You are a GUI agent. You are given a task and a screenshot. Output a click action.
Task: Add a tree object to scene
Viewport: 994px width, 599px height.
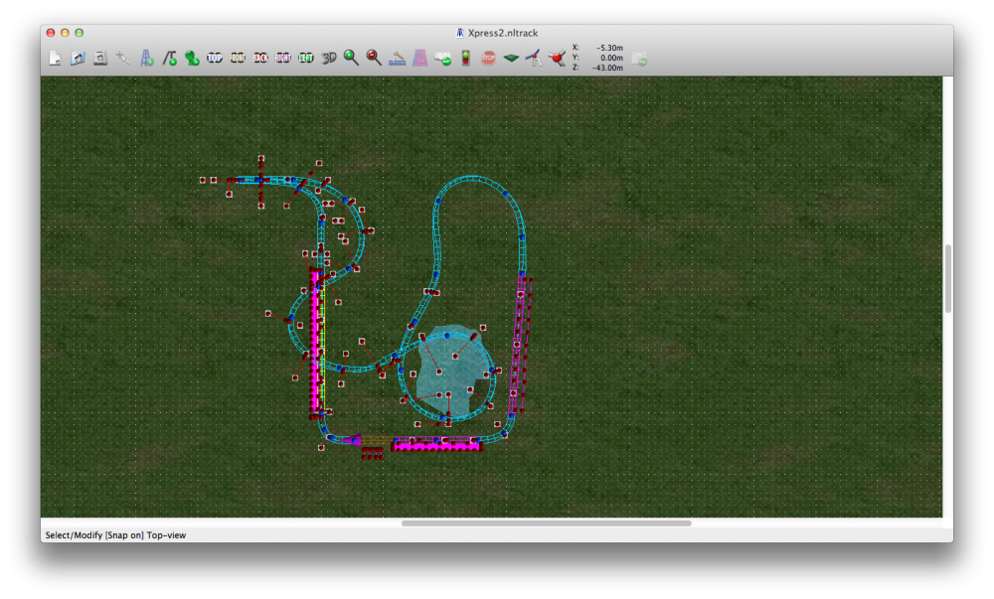click(192, 59)
